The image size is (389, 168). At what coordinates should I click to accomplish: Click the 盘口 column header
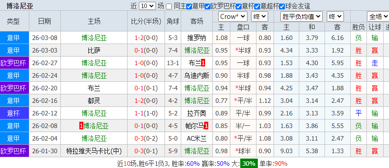[243, 27]
